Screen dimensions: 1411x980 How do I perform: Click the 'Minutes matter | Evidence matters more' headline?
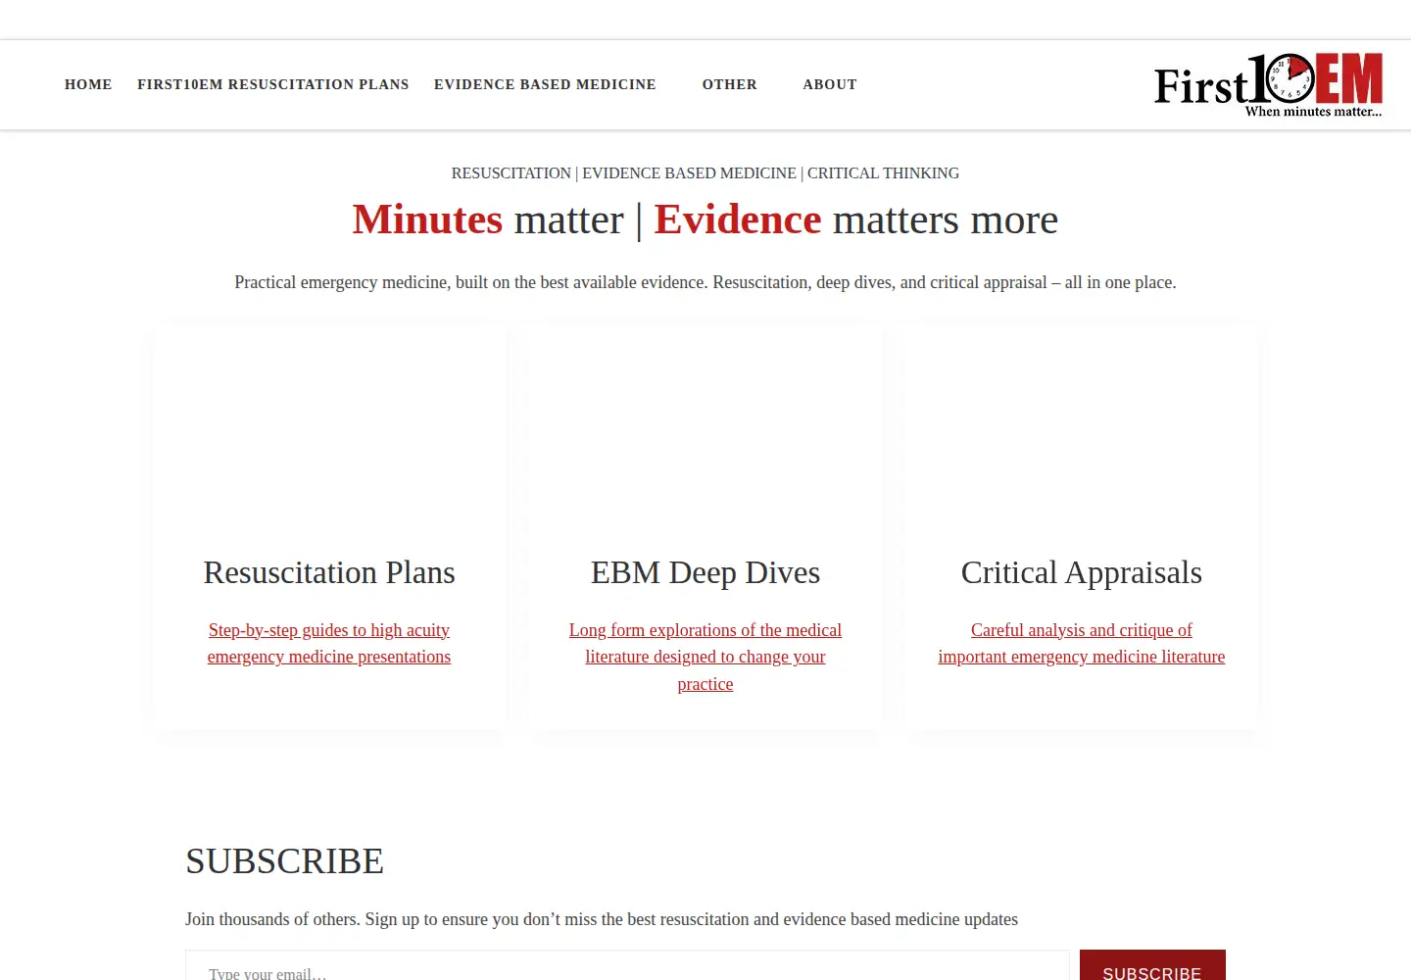[x=705, y=220]
